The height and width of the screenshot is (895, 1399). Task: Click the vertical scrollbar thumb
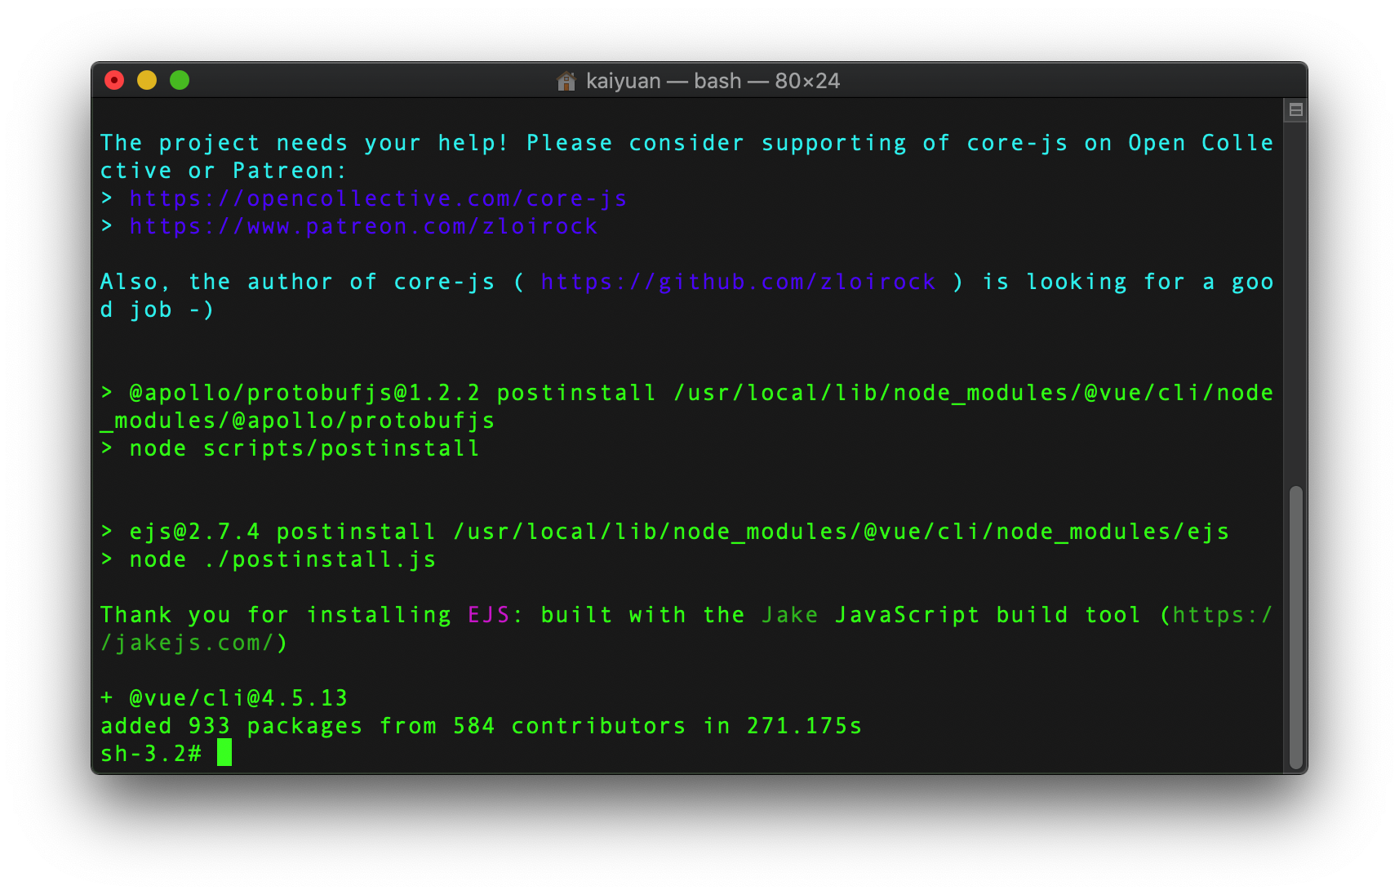[1295, 627]
